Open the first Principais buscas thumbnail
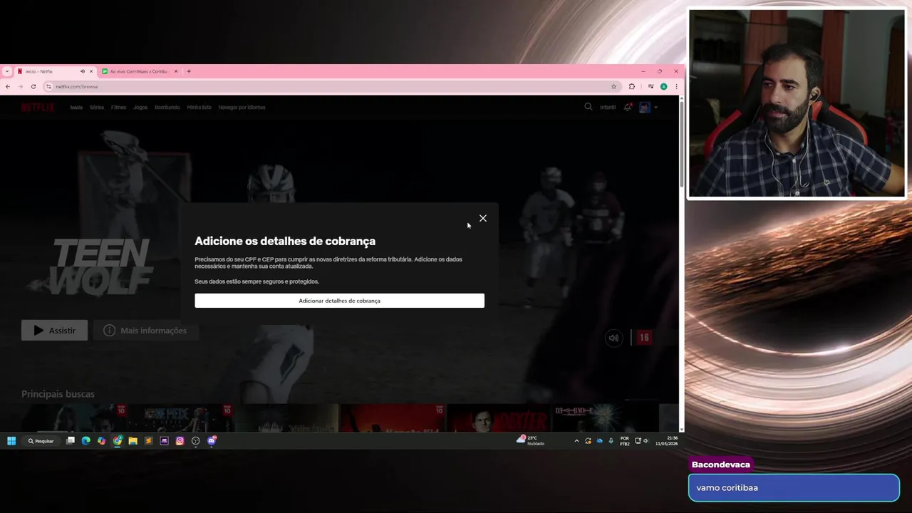Viewport: 912px width, 513px height. 73,417
